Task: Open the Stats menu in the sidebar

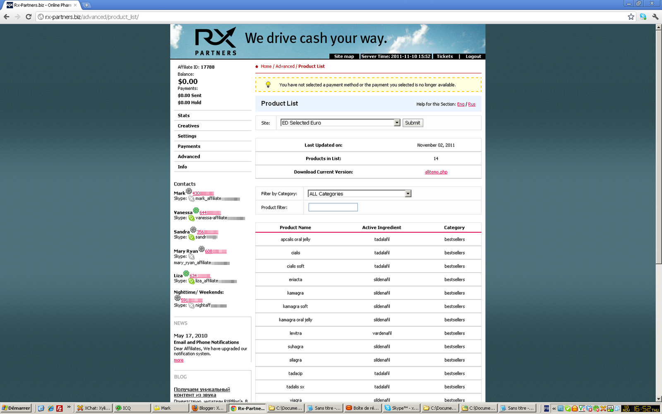Action: pyautogui.click(x=184, y=116)
